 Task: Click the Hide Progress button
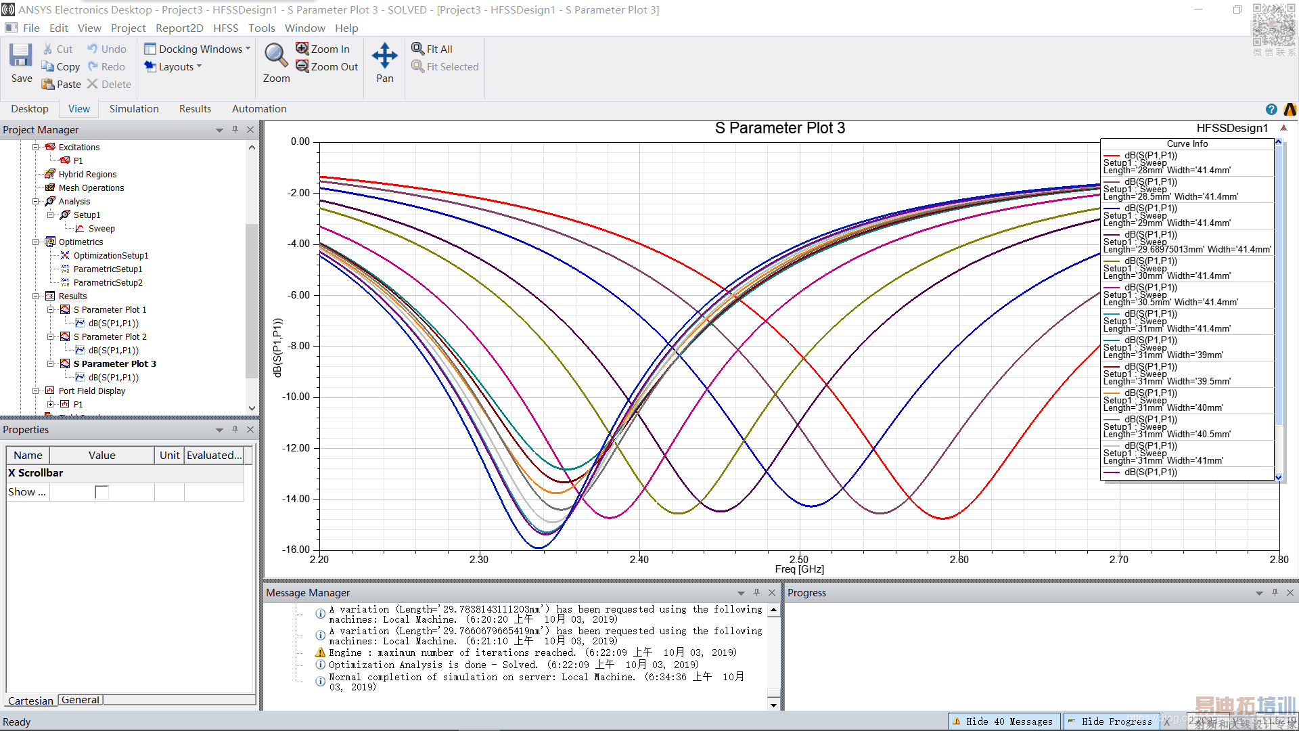1110,722
